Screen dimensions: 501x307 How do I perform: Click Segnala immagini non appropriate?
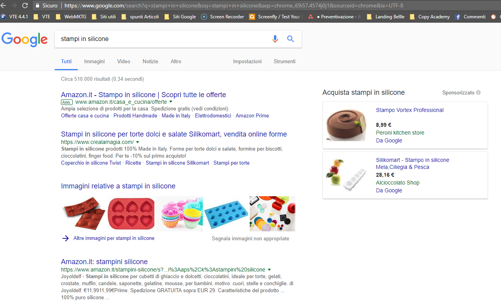pos(250,238)
